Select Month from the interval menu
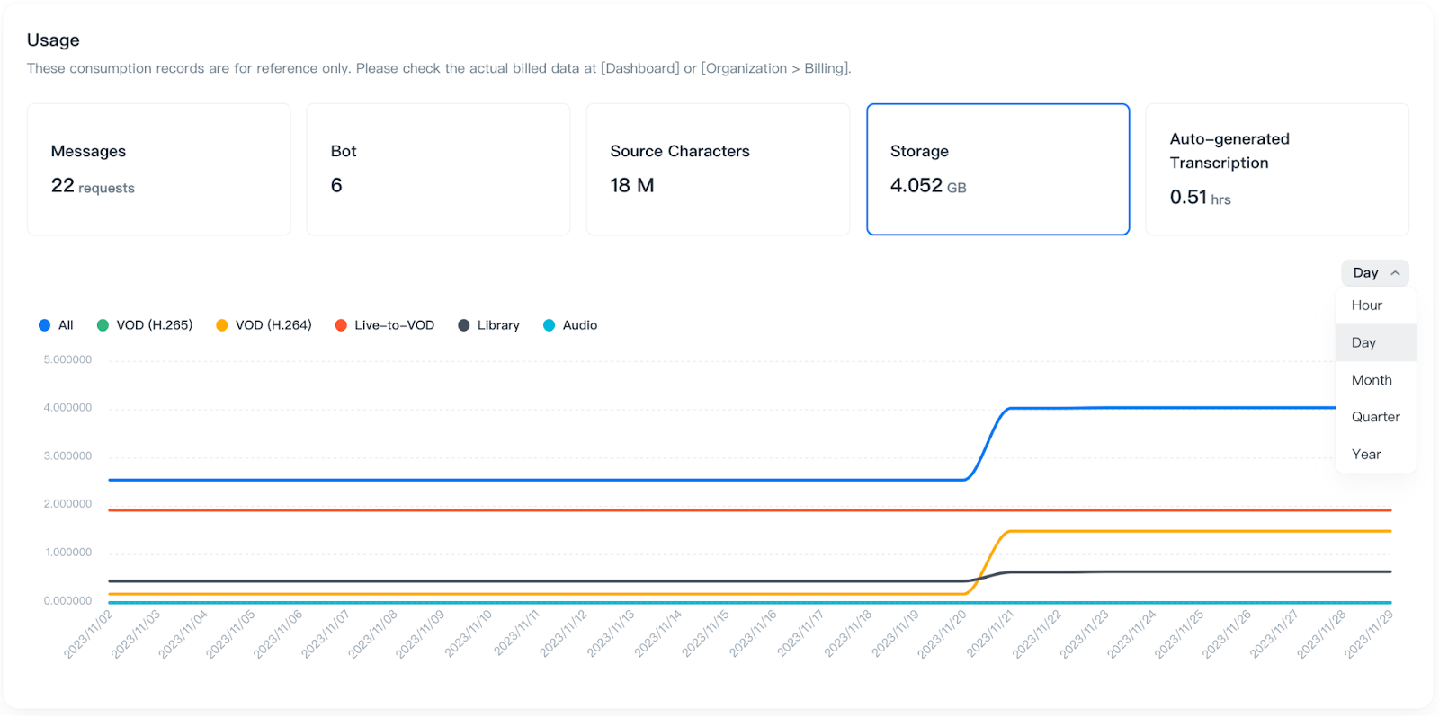Image resolution: width=1439 pixels, height=717 pixels. 1371,380
